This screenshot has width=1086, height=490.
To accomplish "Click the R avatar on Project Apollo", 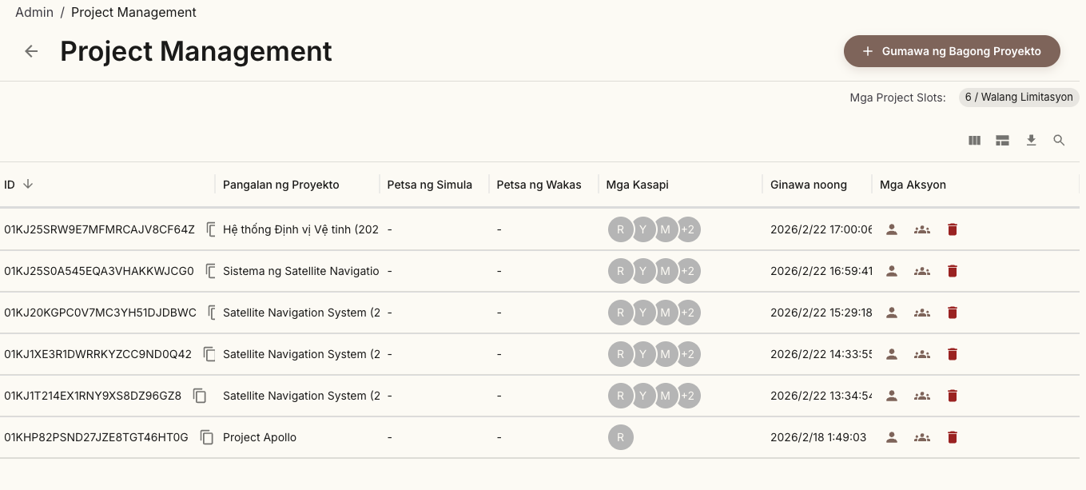I will point(621,437).
